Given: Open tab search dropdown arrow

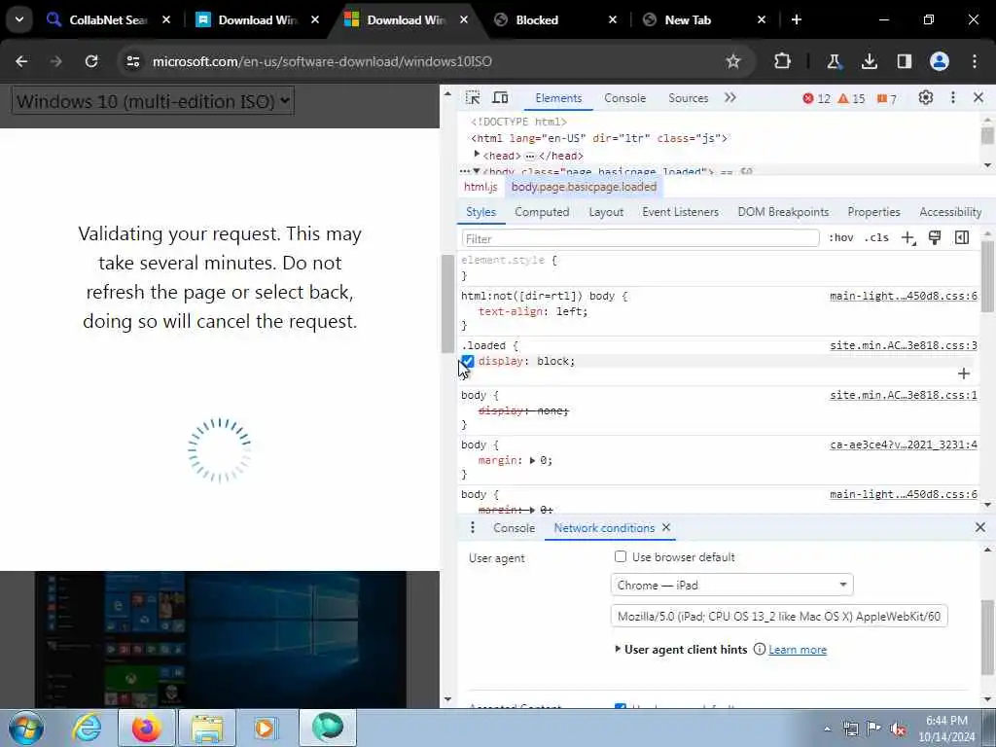Looking at the screenshot, I should point(19,19).
